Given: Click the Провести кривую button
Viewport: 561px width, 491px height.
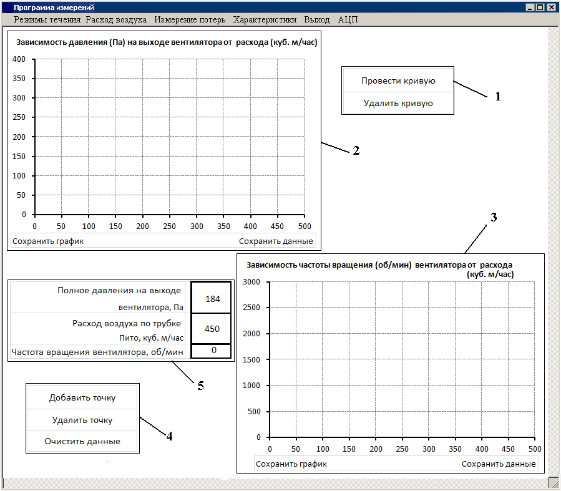Looking at the screenshot, I should [x=398, y=81].
